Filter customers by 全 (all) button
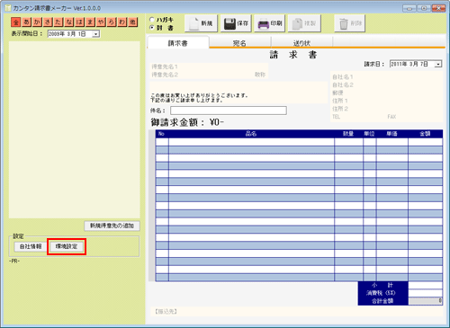 (16, 22)
